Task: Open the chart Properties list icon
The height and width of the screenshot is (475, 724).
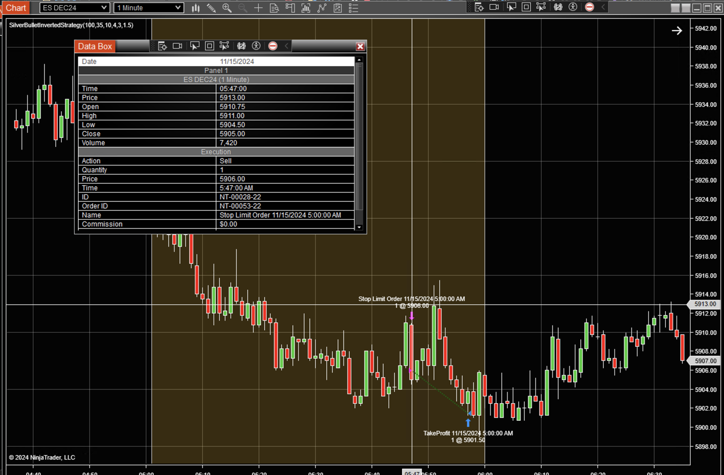Action: click(x=353, y=8)
